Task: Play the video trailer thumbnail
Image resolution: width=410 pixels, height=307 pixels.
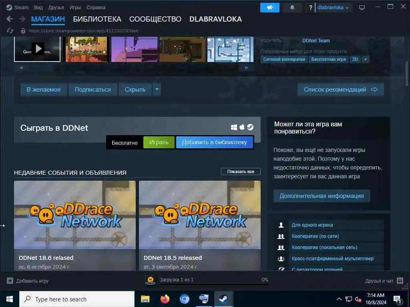Action: (x=37, y=49)
